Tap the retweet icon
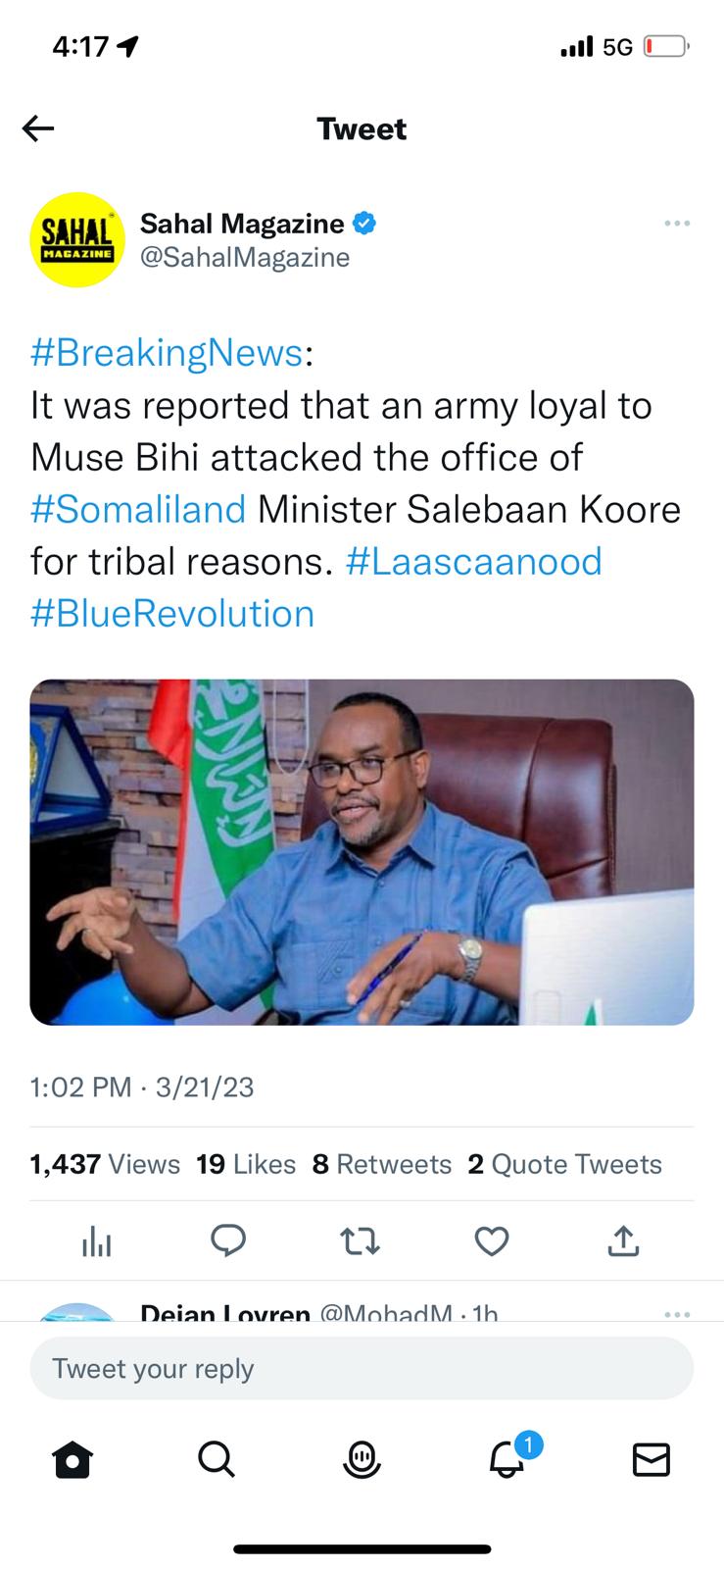724x1569 pixels. [360, 1242]
